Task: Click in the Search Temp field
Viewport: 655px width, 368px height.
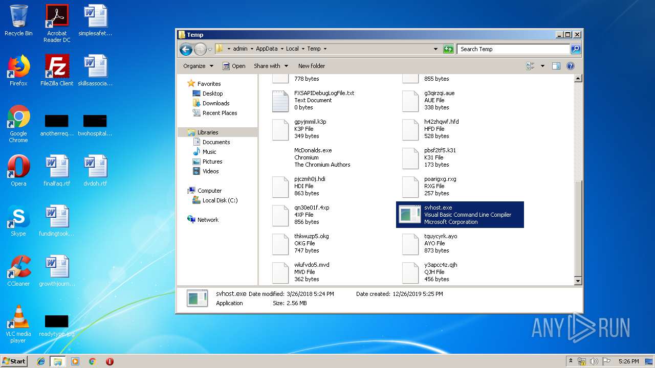Action: point(513,49)
